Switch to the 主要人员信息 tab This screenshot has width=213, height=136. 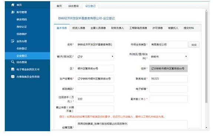click(98, 28)
